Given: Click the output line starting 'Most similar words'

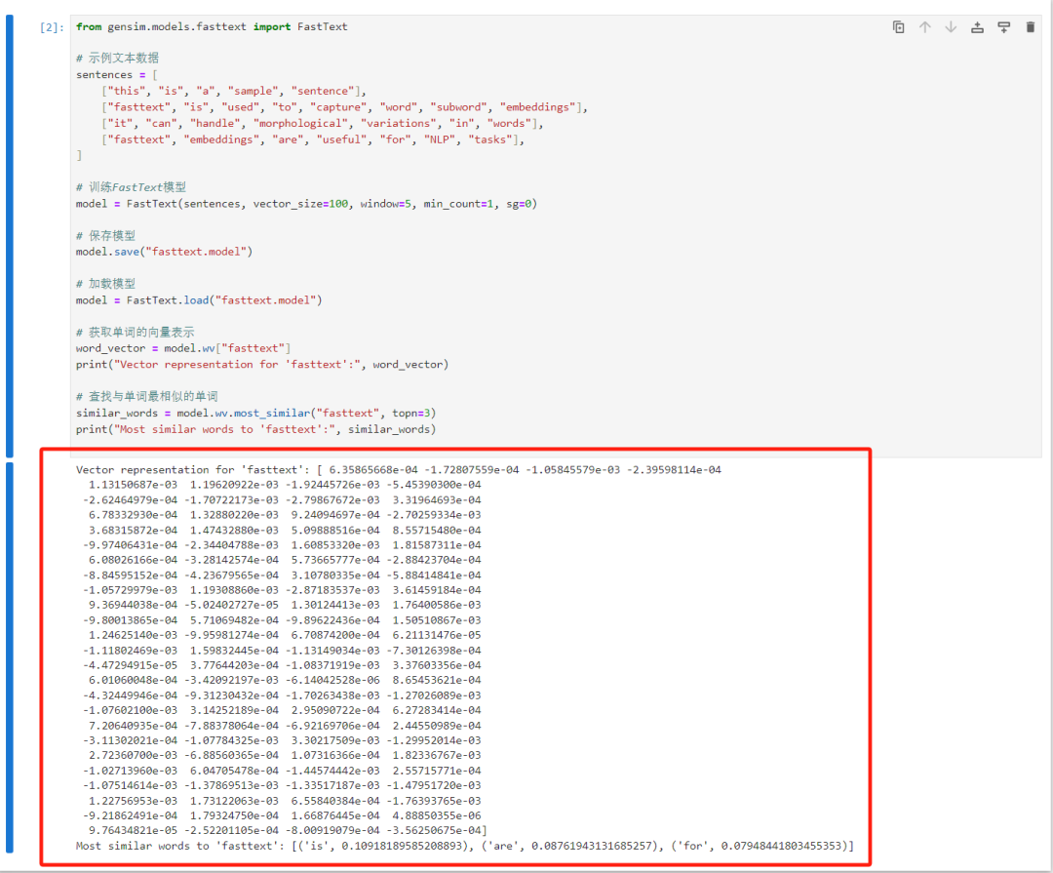Looking at the screenshot, I should (x=465, y=846).
